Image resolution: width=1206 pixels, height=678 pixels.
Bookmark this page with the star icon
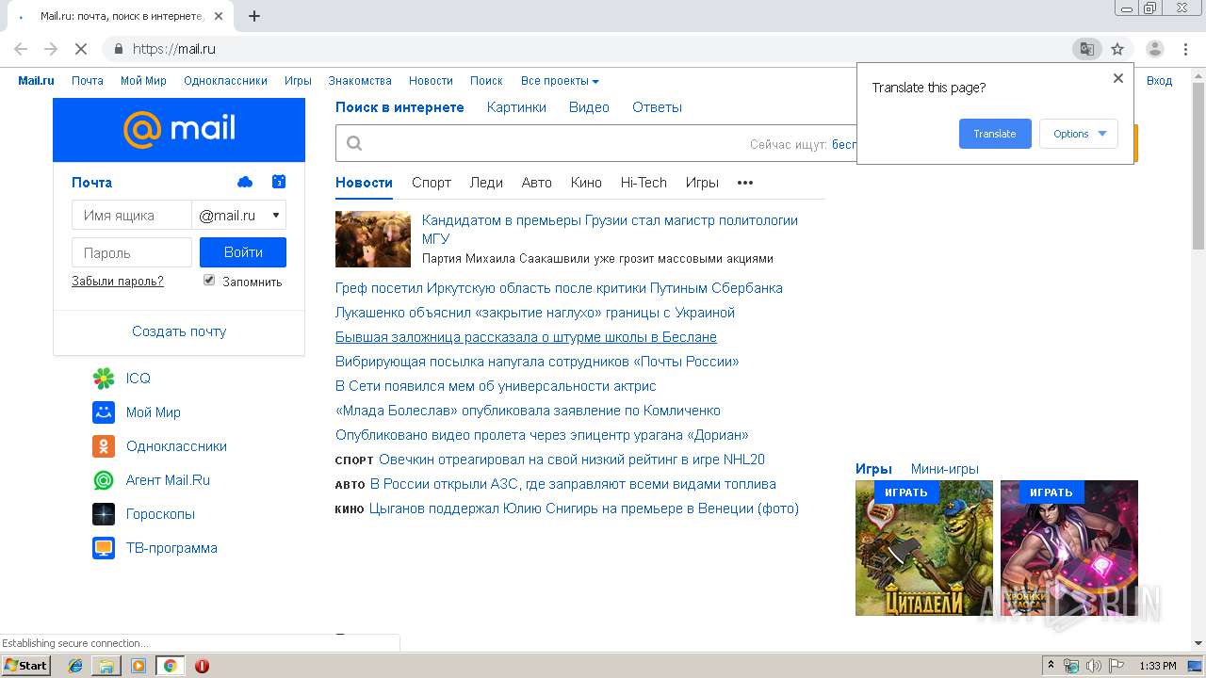tap(1117, 49)
